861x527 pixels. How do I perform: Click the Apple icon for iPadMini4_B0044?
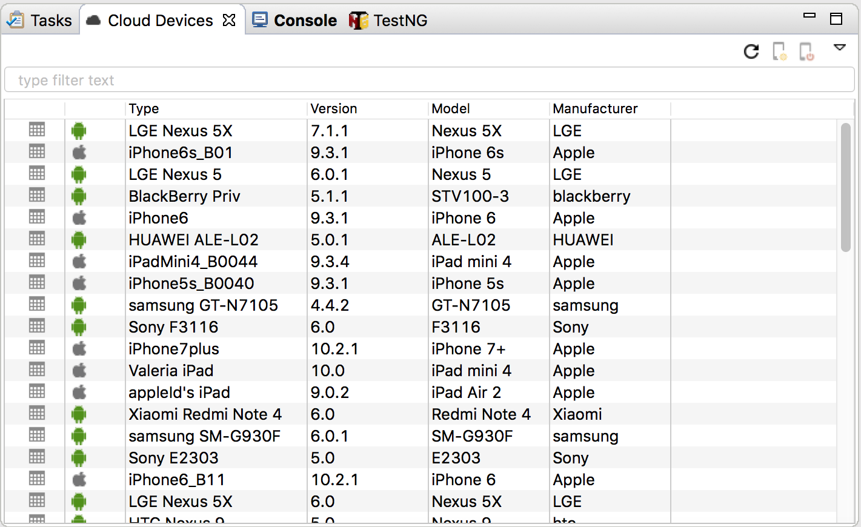79,262
